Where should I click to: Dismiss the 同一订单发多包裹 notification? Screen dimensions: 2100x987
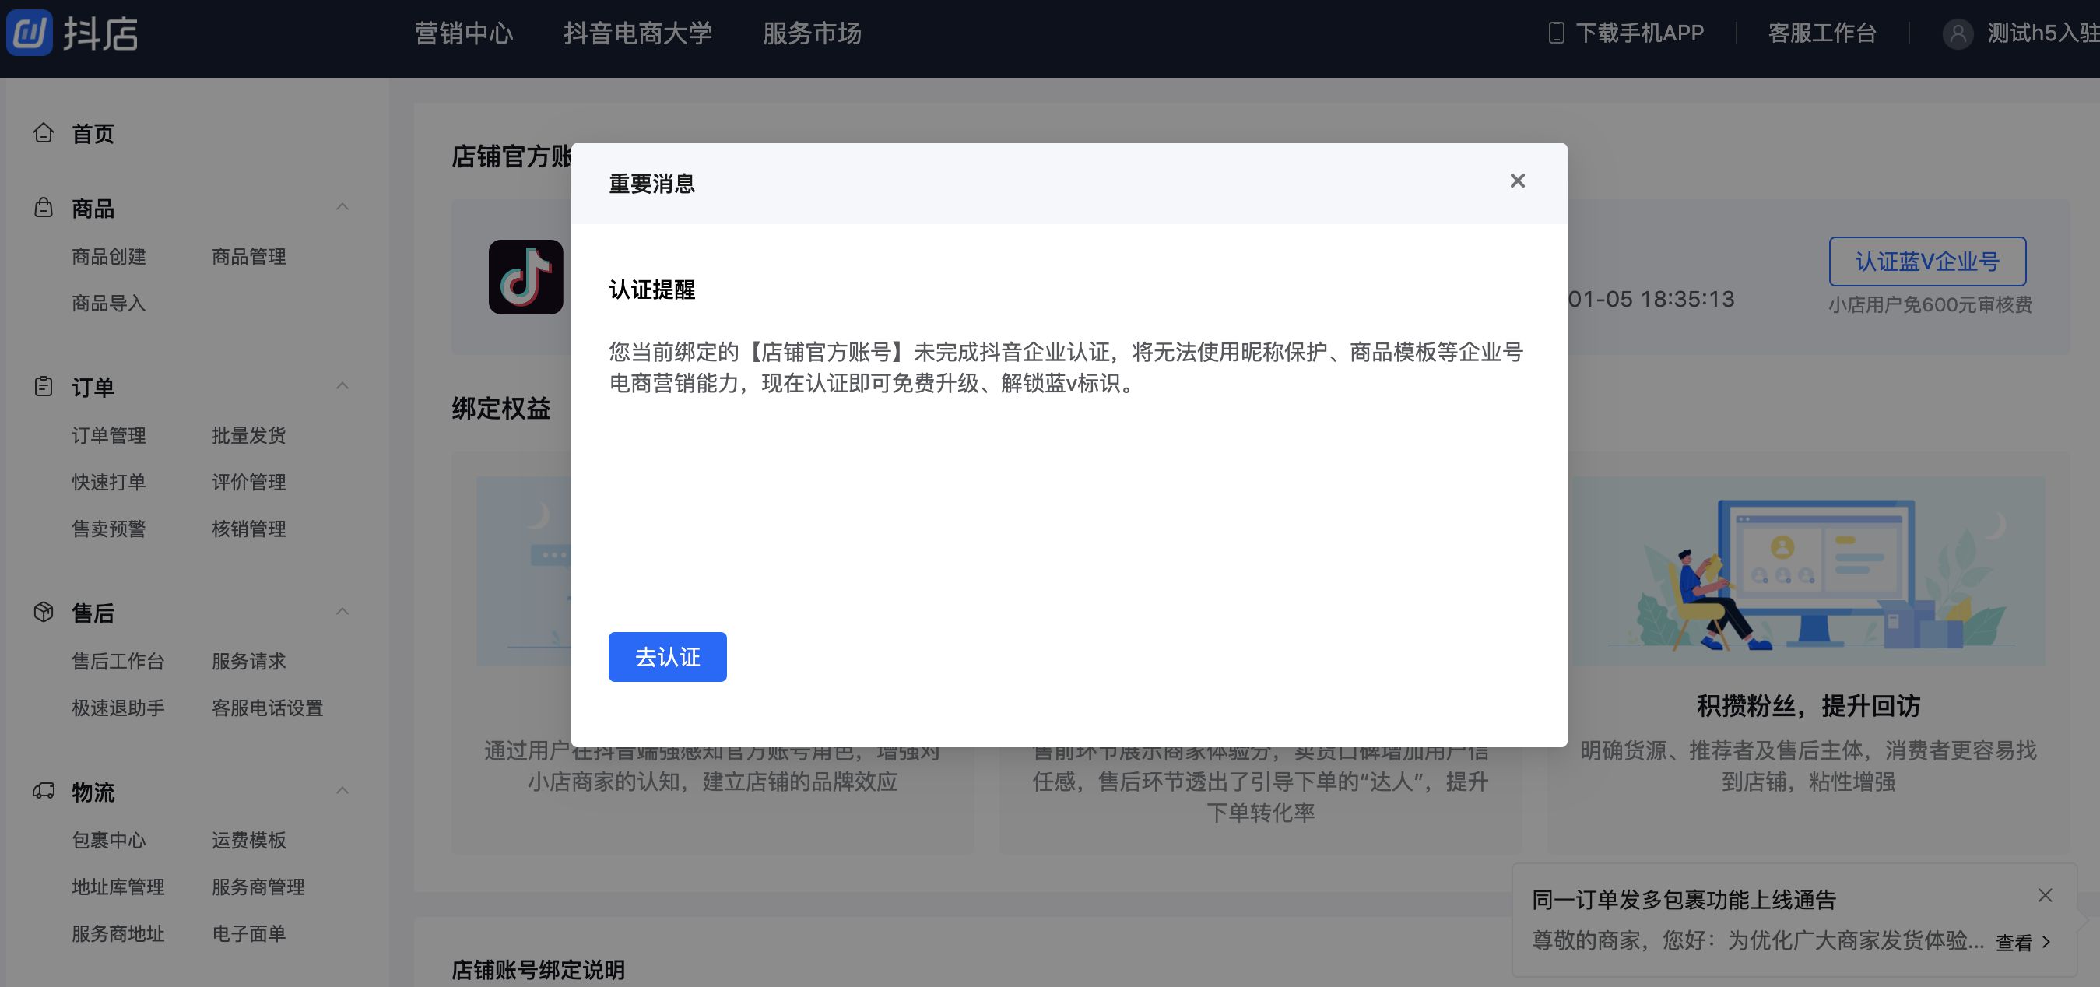coord(2045,896)
